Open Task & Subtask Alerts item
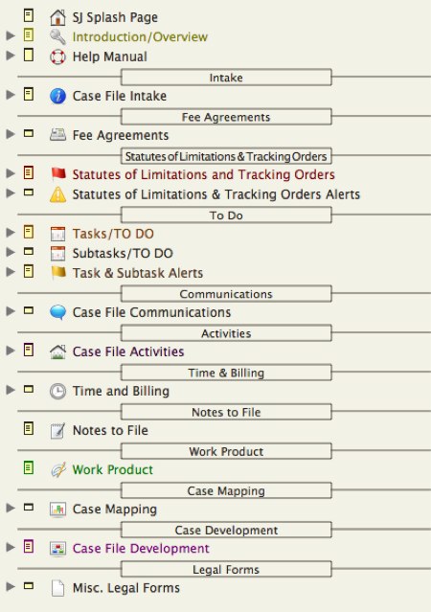 coord(138,273)
